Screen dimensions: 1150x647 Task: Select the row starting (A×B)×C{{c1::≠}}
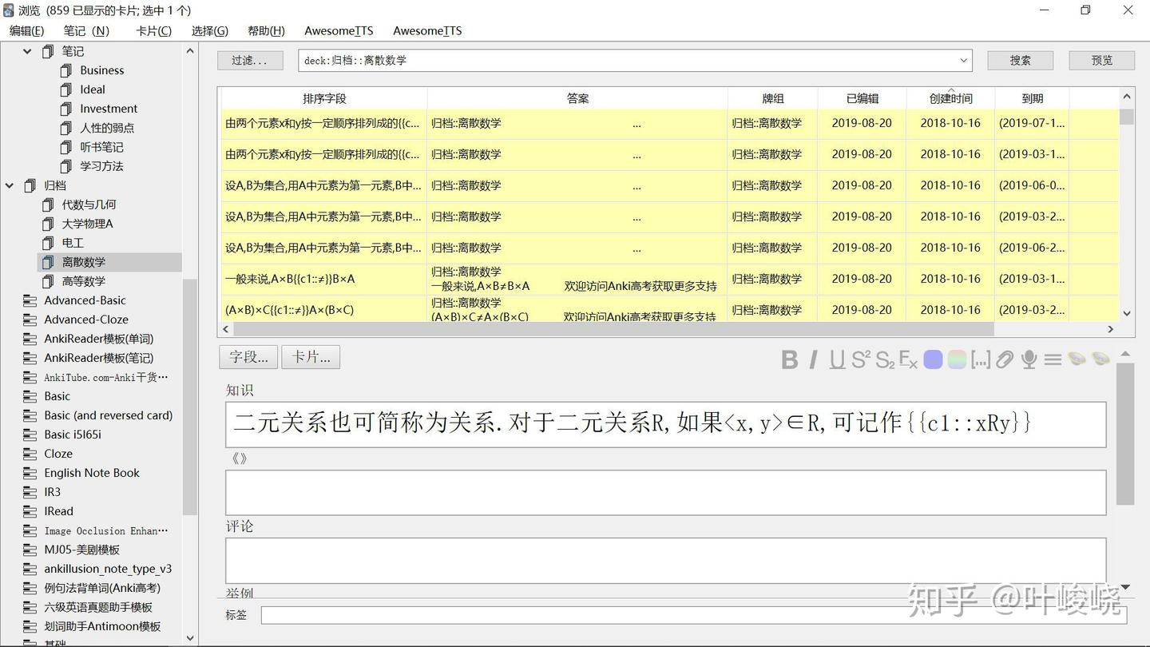click(x=670, y=309)
